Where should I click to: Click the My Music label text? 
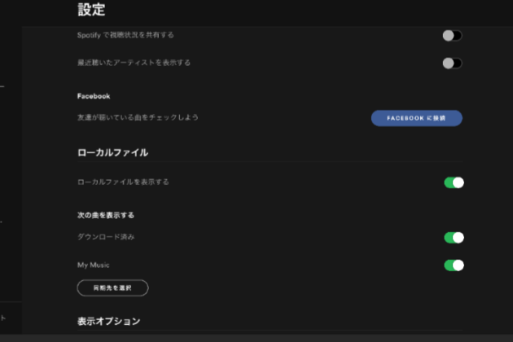(x=94, y=265)
